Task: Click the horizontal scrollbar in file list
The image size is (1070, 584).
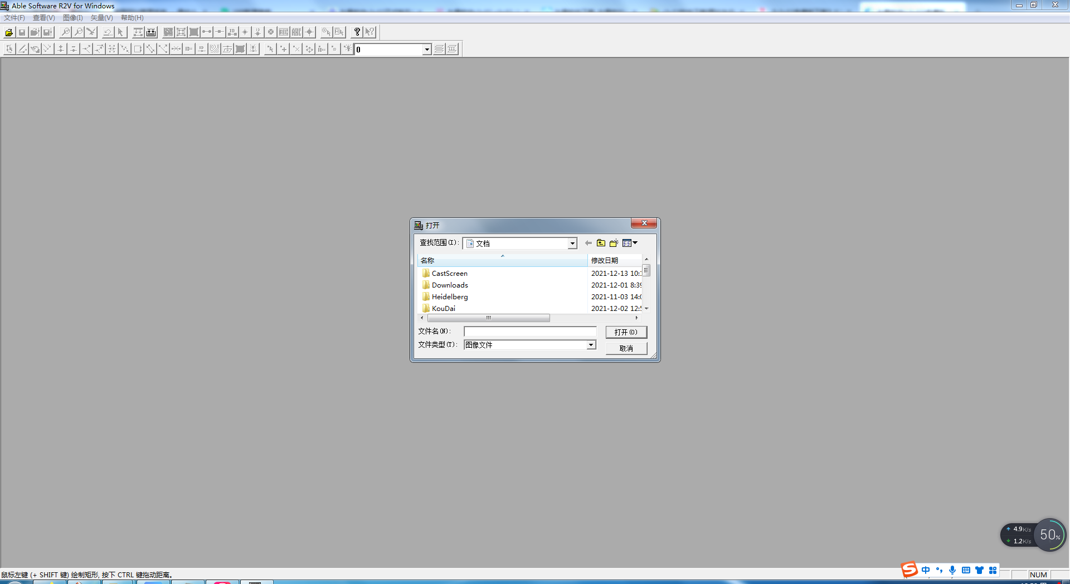Action: pos(488,318)
